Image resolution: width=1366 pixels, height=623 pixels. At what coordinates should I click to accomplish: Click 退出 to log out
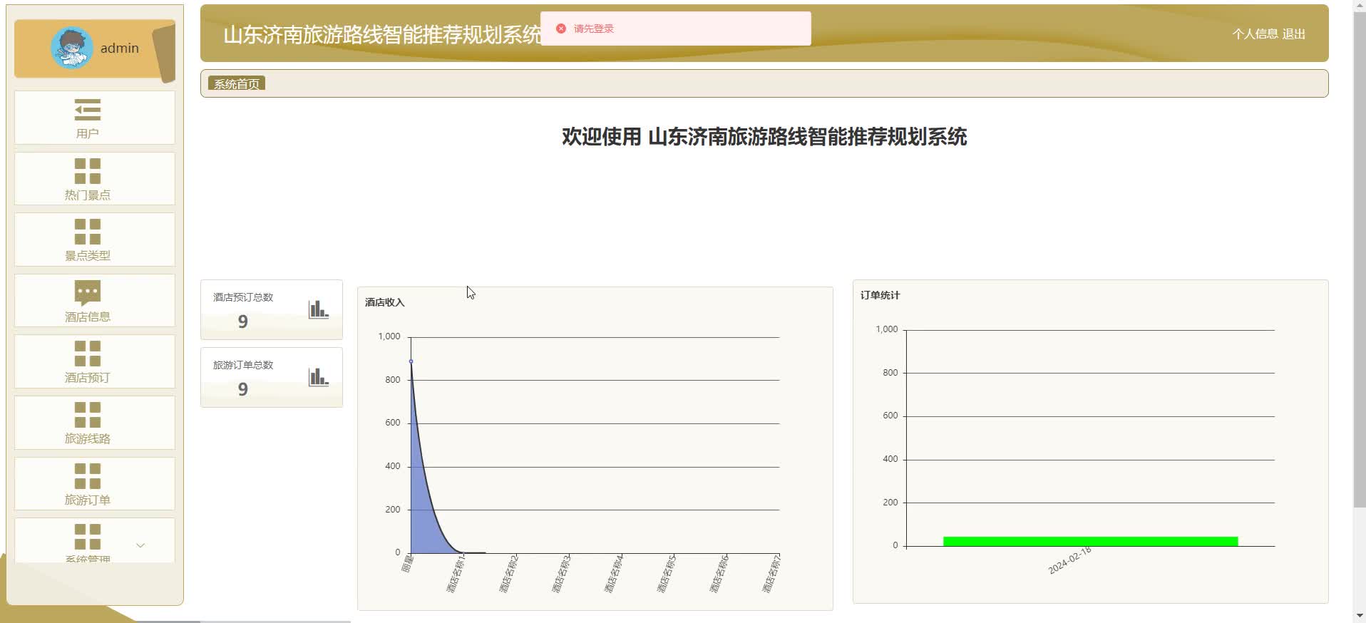coord(1293,34)
